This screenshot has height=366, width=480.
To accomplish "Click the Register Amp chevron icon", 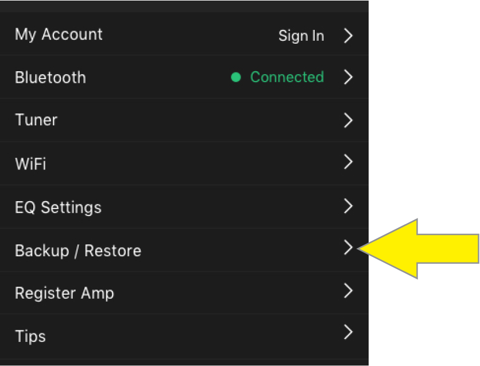I will [x=348, y=291].
